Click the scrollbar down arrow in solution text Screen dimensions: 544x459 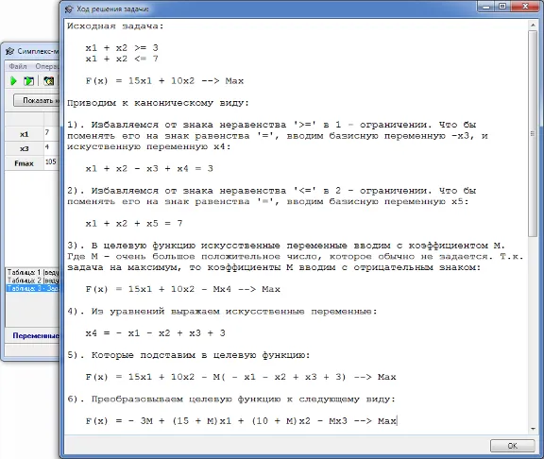533,429
